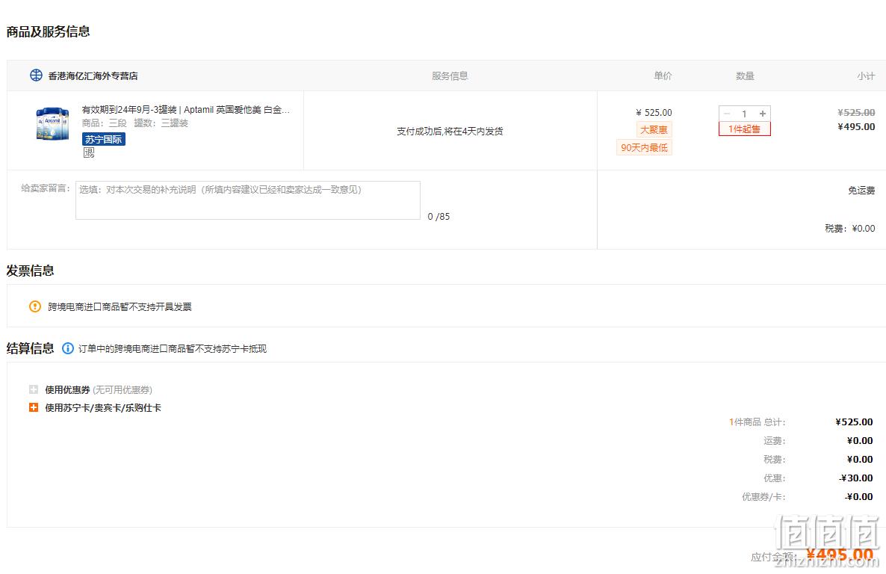
Task: Open the Aptamil 英国爱他美 product title
Action: pos(185,110)
